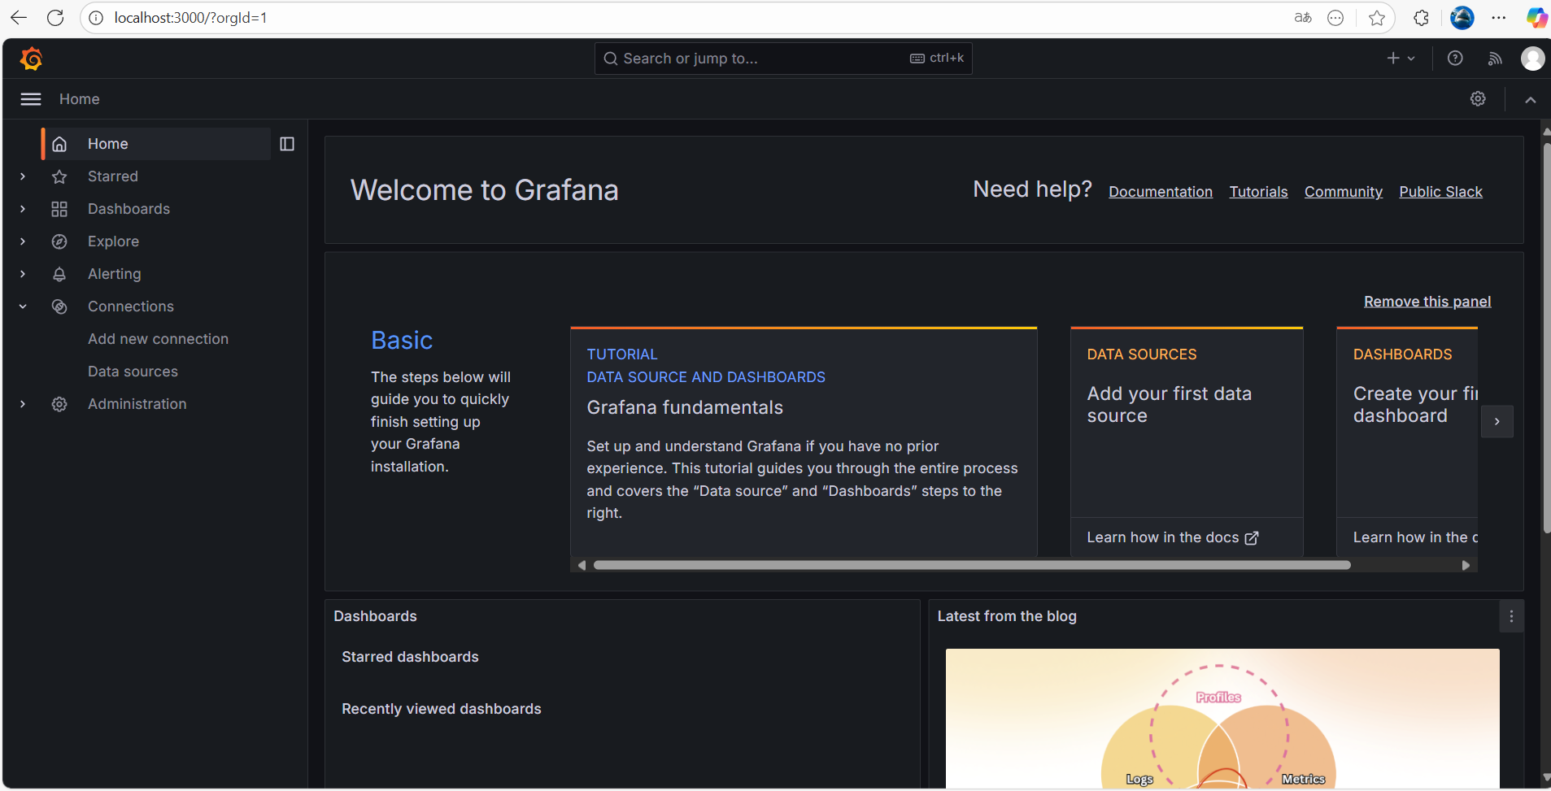This screenshot has height=791, width=1551.
Task: Expand the Explore section
Action: tap(23, 241)
